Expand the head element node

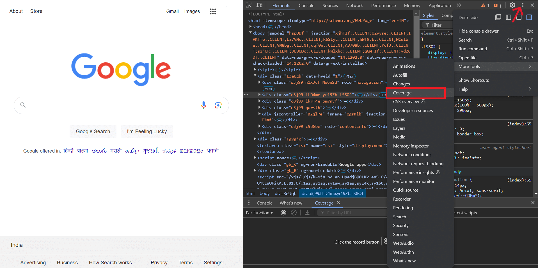250,27
